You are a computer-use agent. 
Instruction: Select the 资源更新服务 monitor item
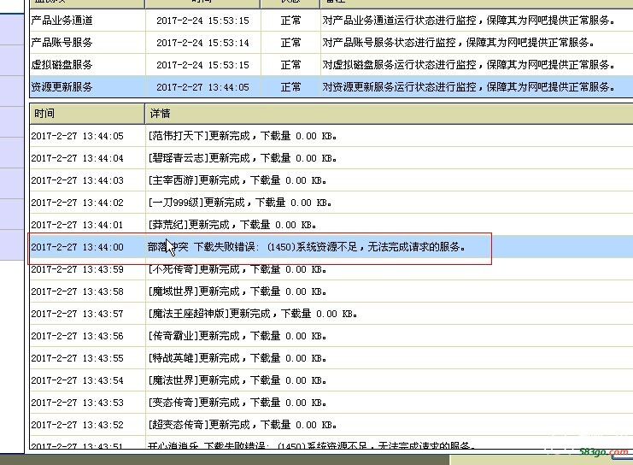click(x=62, y=87)
